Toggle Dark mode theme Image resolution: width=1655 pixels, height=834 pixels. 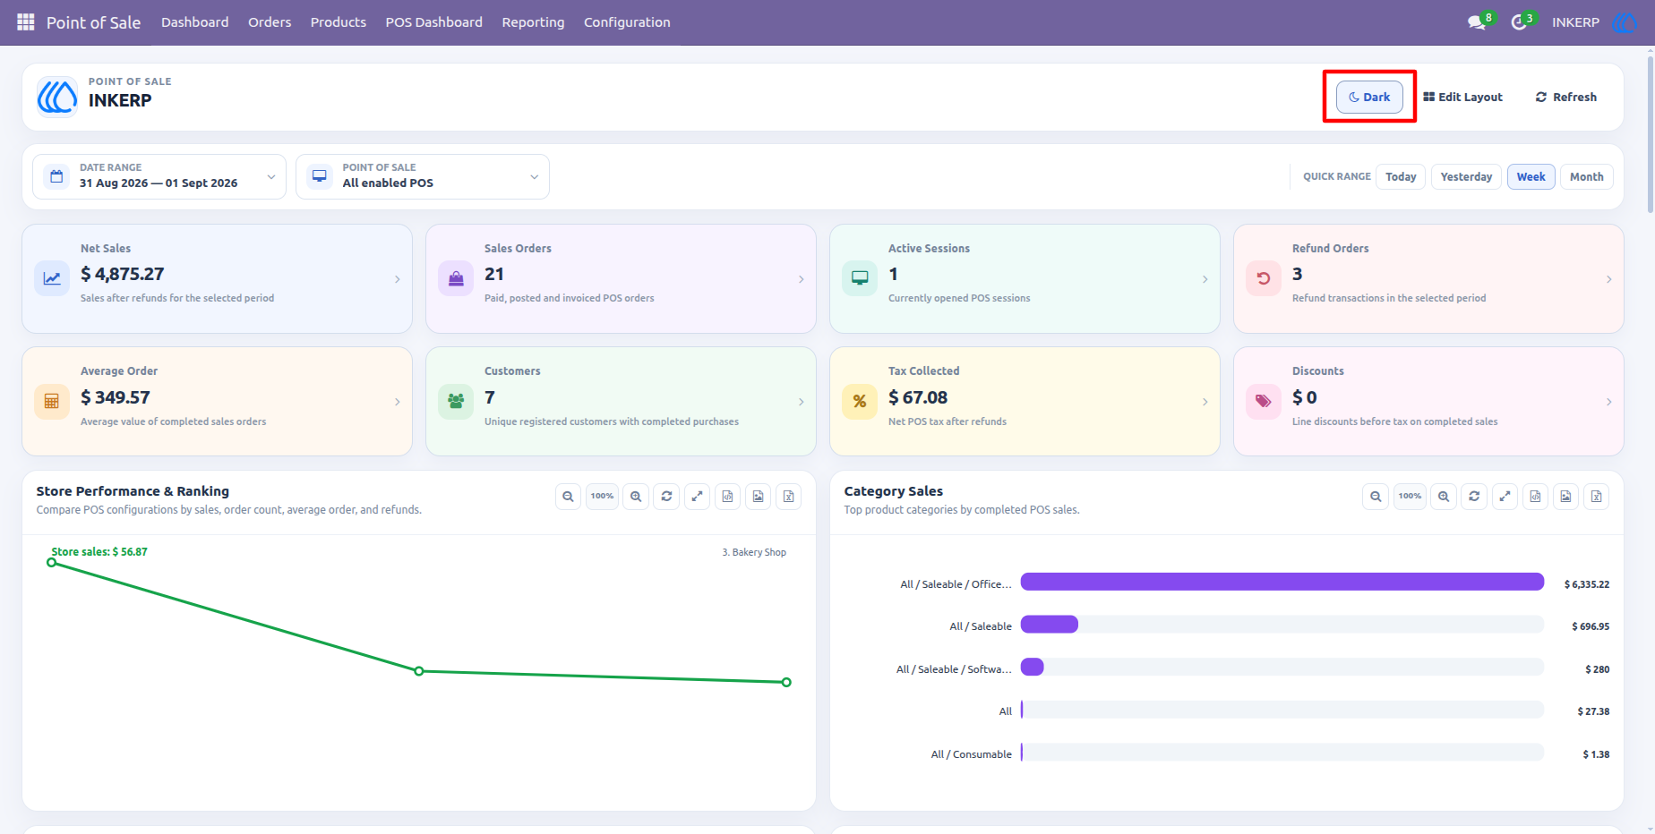pos(1369,97)
